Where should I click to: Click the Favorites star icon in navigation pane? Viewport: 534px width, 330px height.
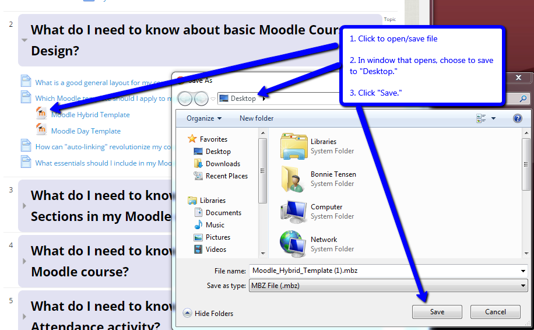[192, 139]
